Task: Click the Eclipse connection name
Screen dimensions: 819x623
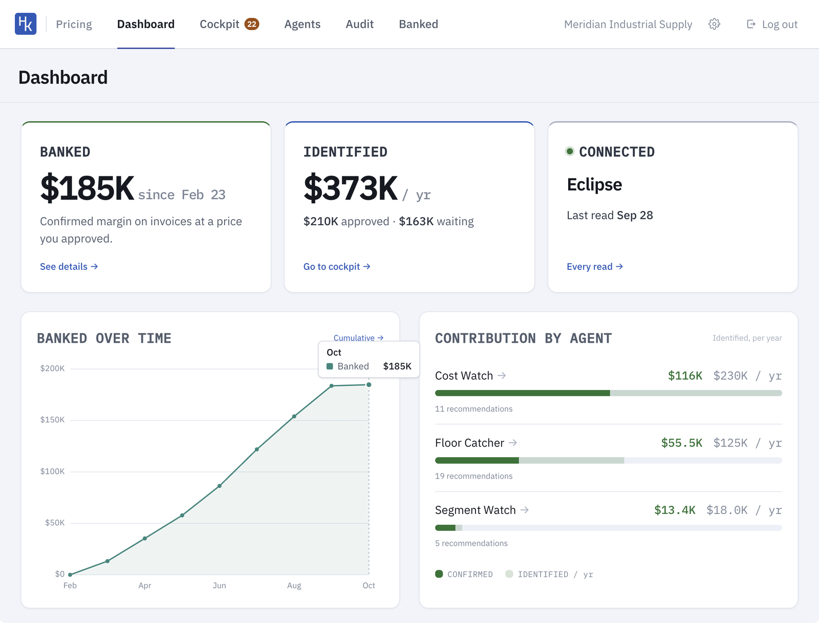Action: click(x=594, y=184)
